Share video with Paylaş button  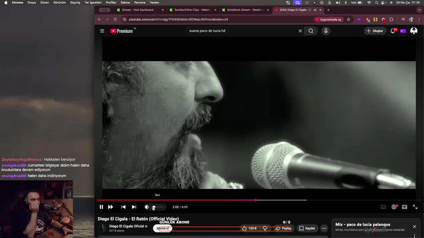(x=283, y=228)
